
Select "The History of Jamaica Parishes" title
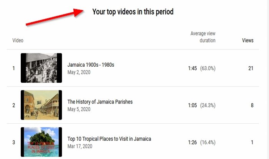coord(100,102)
